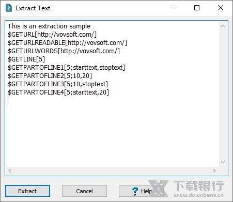Click the $GETPARTOFLINE3[5;10,stoptext] line
The image size is (233, 202).
point(58,84)
